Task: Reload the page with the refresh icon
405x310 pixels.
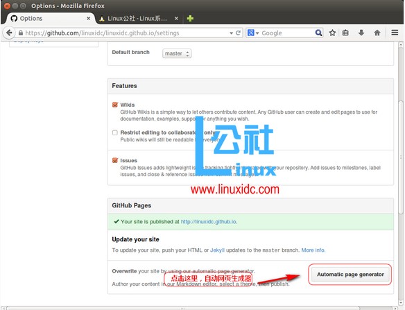Action: point(238,33)
